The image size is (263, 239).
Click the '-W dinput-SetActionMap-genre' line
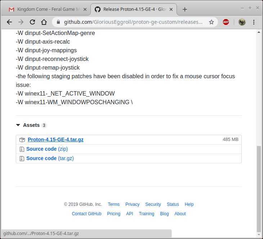coord(55,33)
